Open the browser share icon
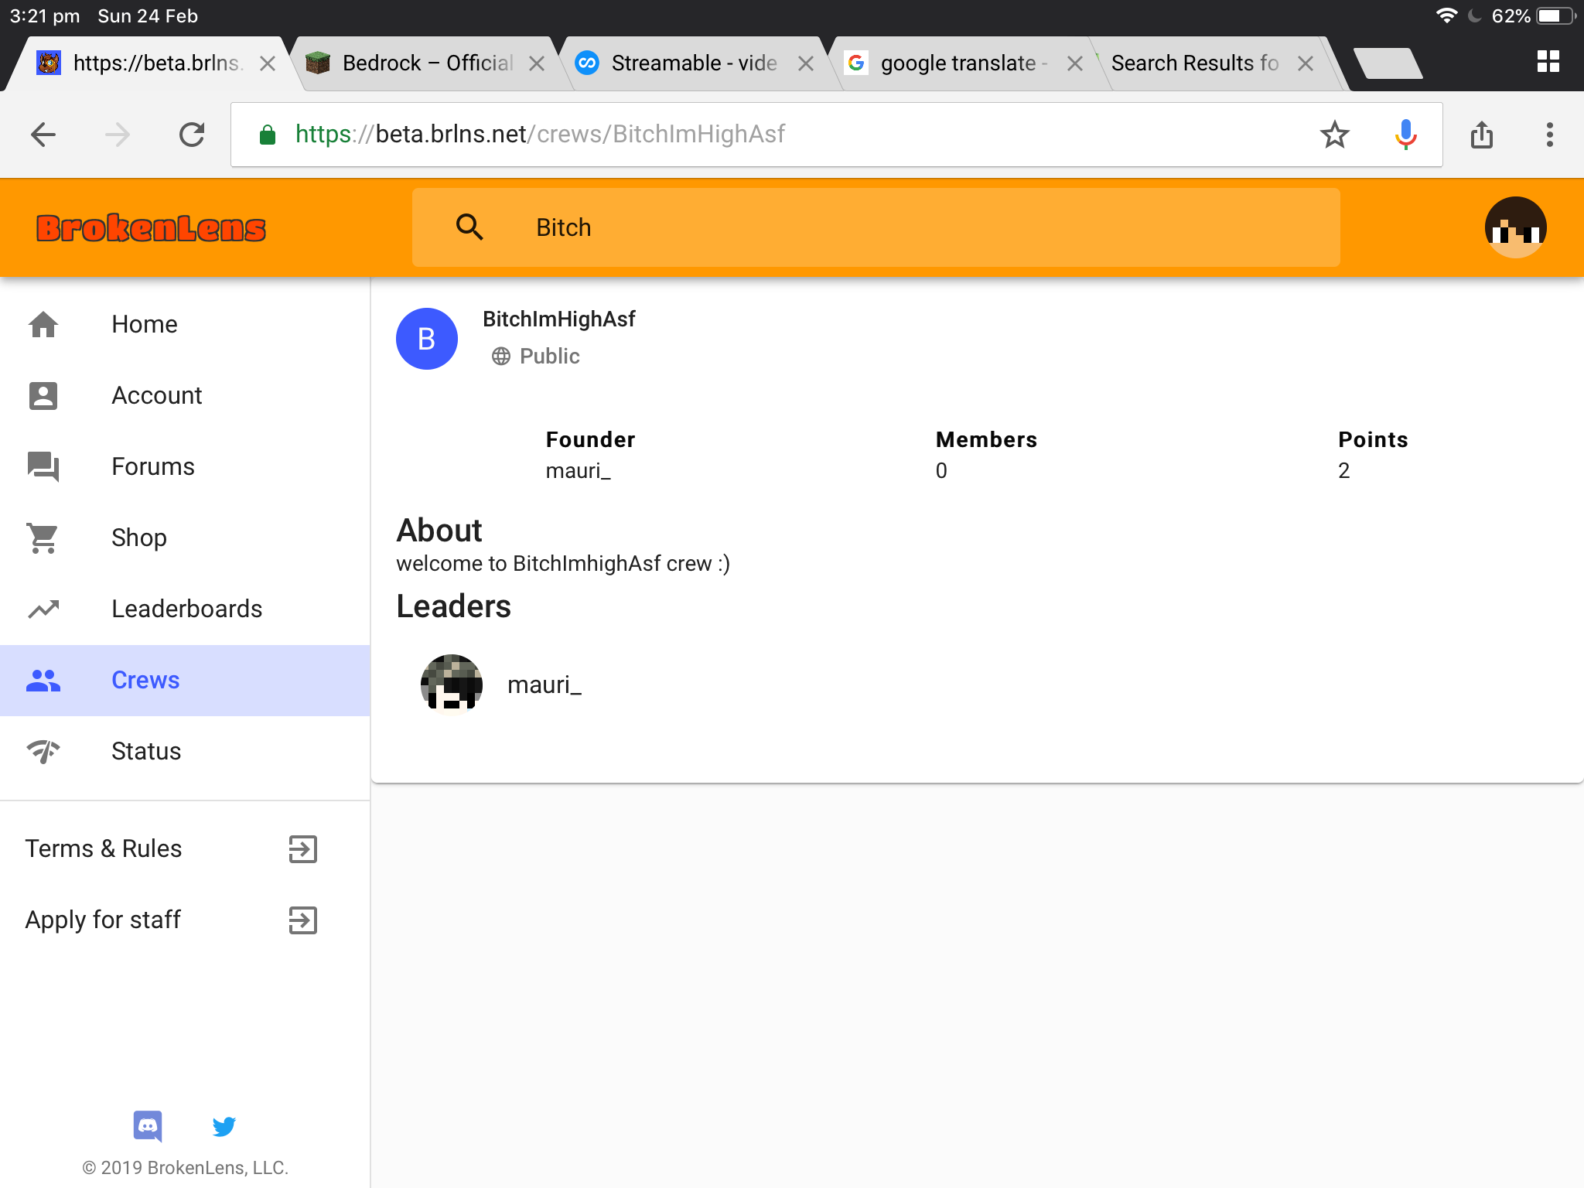The height and width of the screenshot is (1188, 1584). click(1481, 135)
